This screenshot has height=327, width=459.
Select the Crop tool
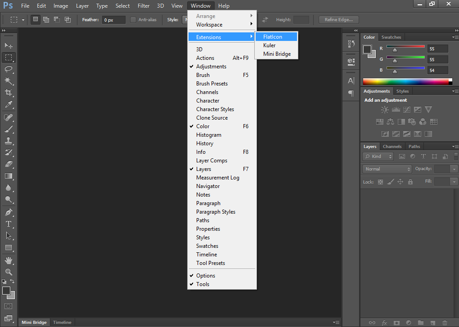(x=9, y=92)
